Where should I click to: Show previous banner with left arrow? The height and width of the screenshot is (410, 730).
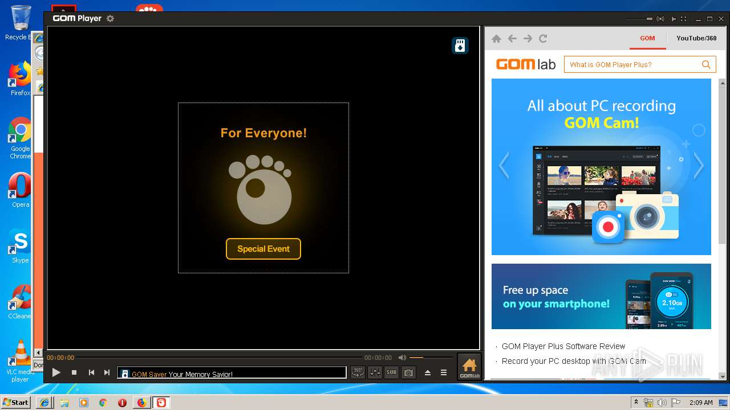click(x=504, y=166)
